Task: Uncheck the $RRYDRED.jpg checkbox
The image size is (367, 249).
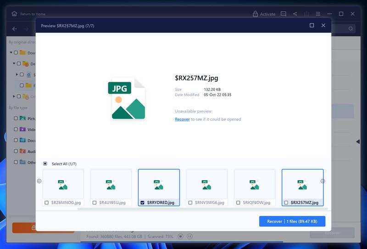Action: 142,203
